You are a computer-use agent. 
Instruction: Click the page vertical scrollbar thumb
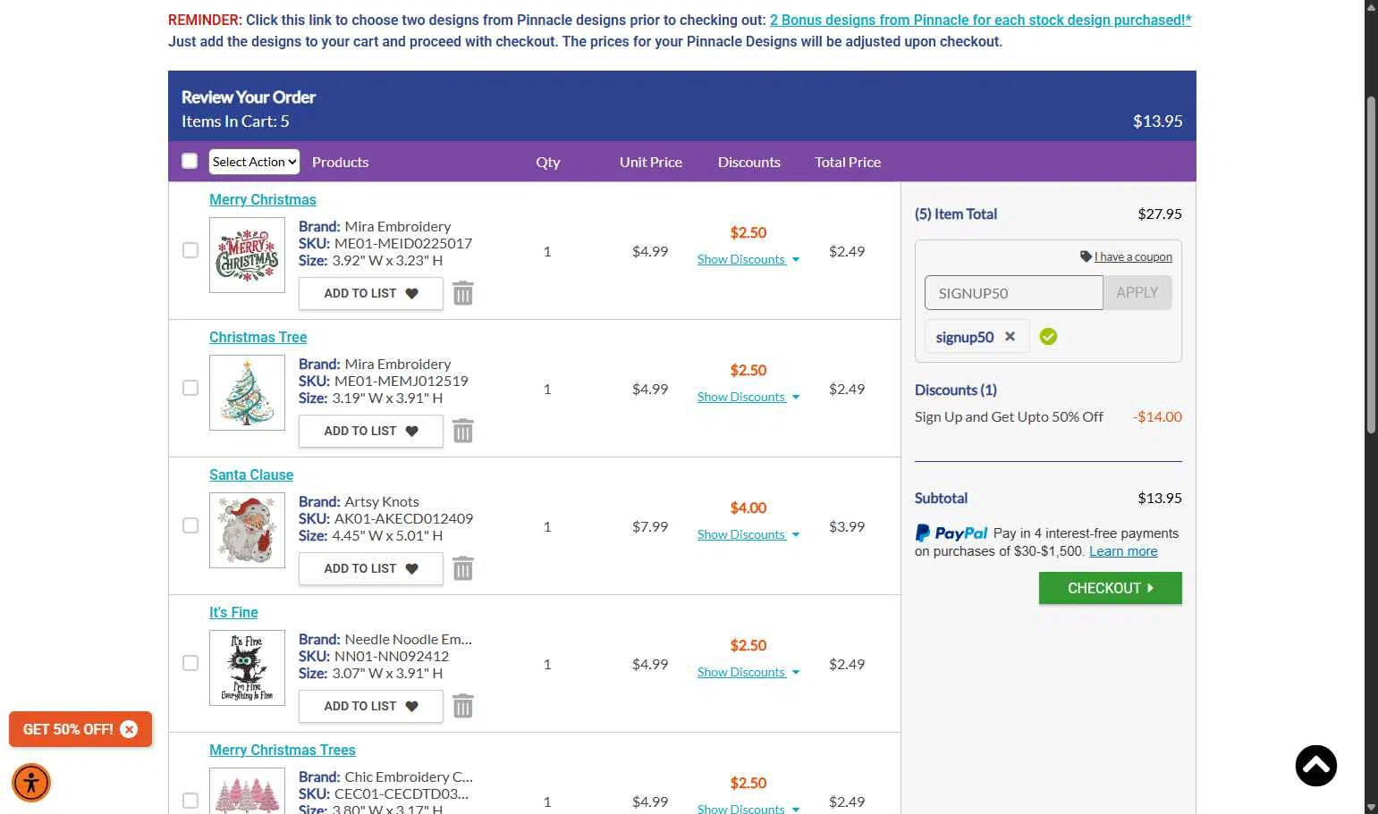1371,265
